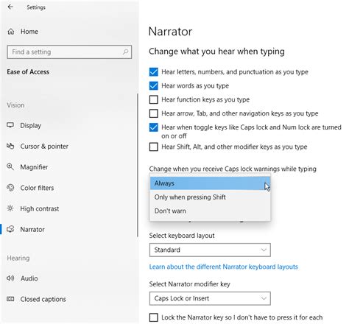
Task: Select Narrator in the sidebar
Action: tap(32, 230)
